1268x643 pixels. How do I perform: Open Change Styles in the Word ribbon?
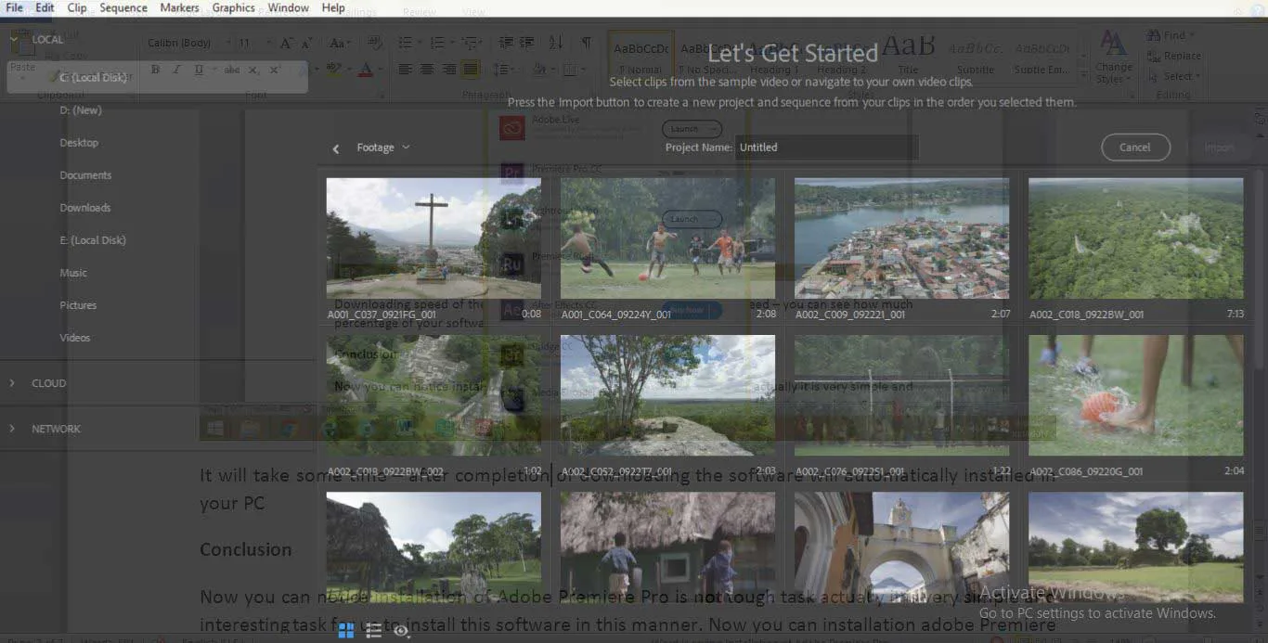(1113, 56)
